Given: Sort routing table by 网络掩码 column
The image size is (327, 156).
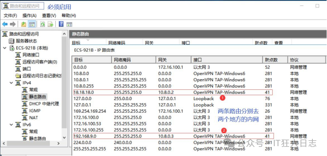Looking at the screenshot, I should 134,60.
